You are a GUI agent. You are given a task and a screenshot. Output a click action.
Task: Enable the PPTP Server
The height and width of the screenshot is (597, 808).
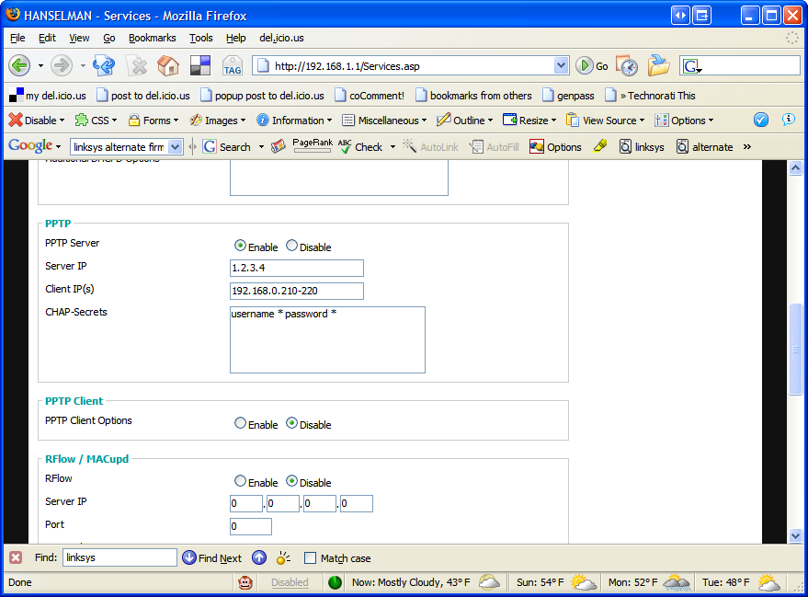240,246
